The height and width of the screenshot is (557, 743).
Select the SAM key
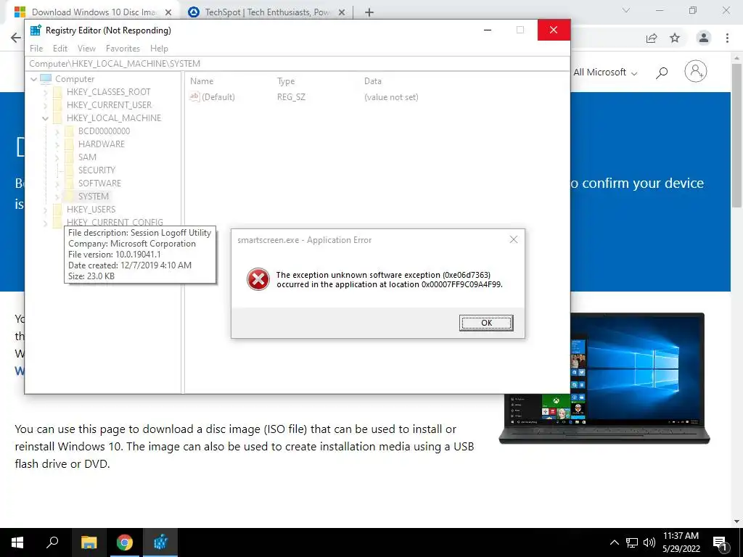[x=87, y=157]
